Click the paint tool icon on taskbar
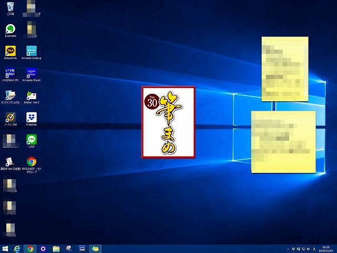This screenshot has width=337, height=253. click(x=69, y=249)
